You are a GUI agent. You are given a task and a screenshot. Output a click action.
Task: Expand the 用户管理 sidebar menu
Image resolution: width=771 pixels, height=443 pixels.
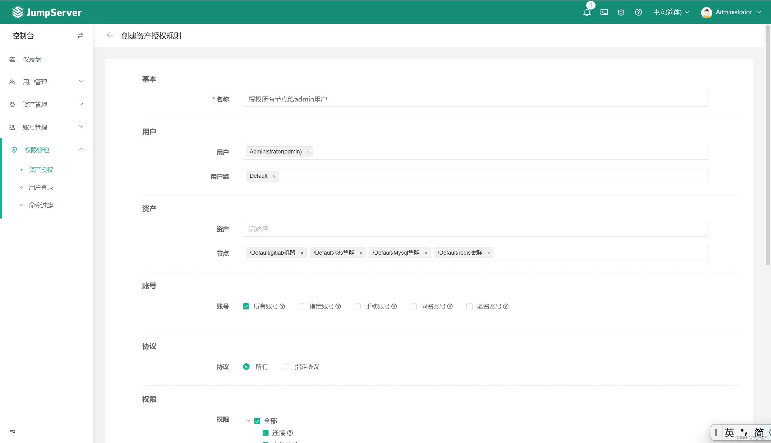pos(47,82)
